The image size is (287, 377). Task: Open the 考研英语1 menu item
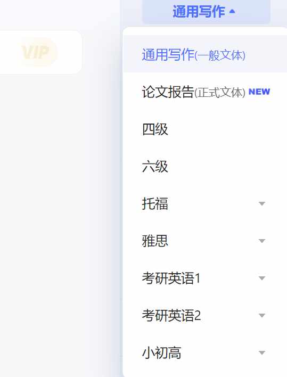click(x=205, y=278)
